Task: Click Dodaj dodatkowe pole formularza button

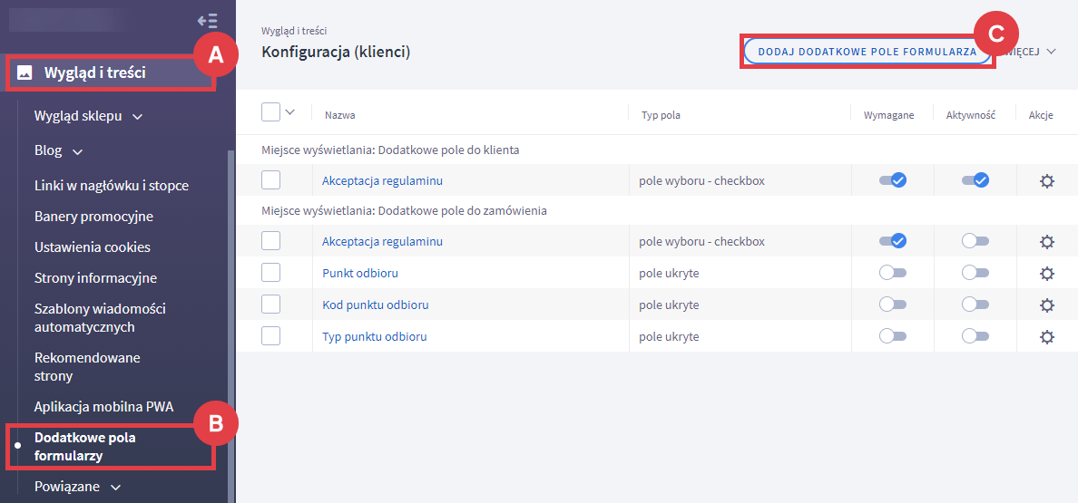Action: [867, 52]
